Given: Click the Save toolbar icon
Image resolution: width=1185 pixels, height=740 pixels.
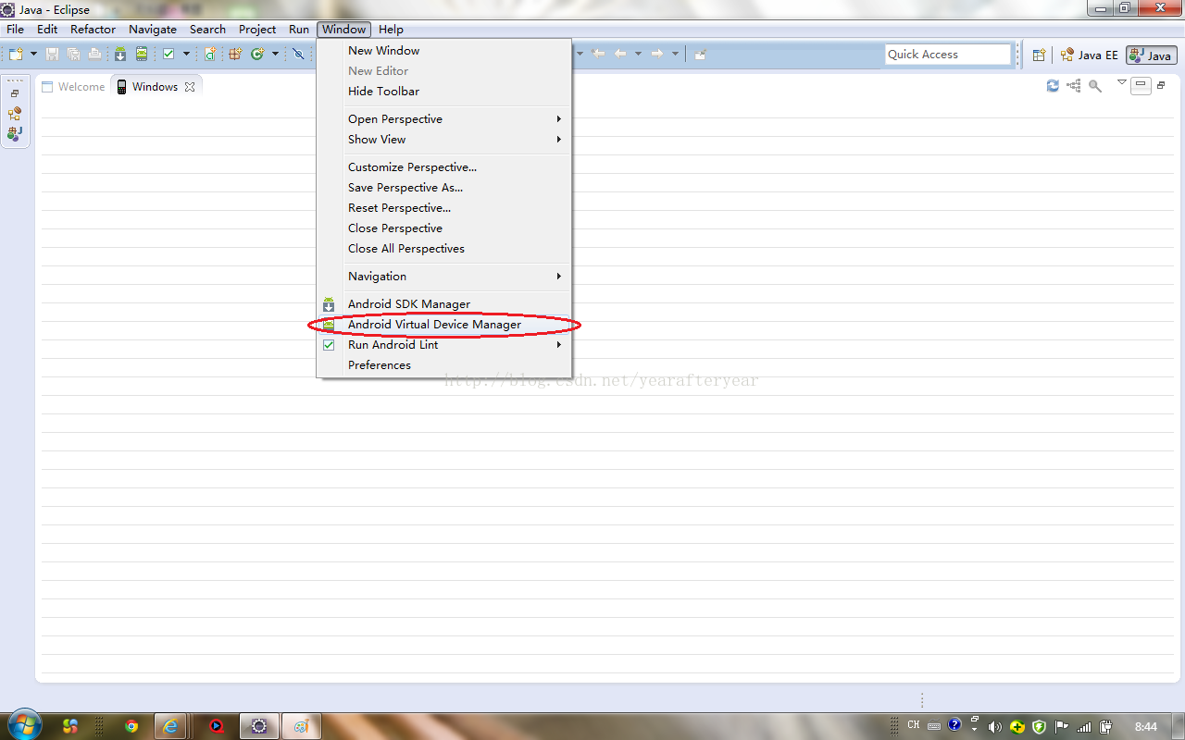Looking at the screenshot, I should click(52, 55).
